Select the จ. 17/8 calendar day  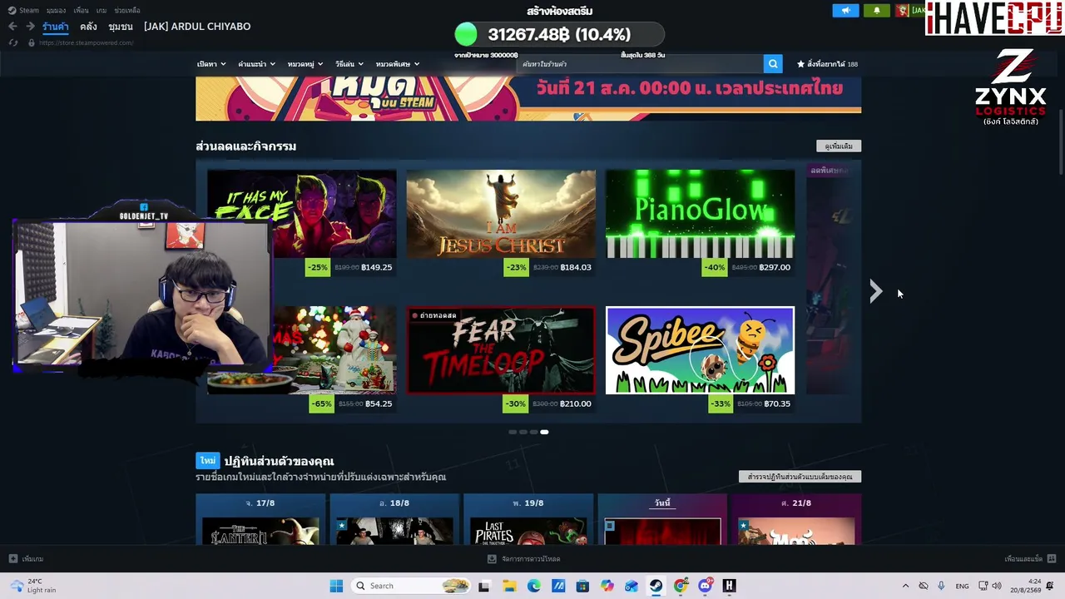260,502
